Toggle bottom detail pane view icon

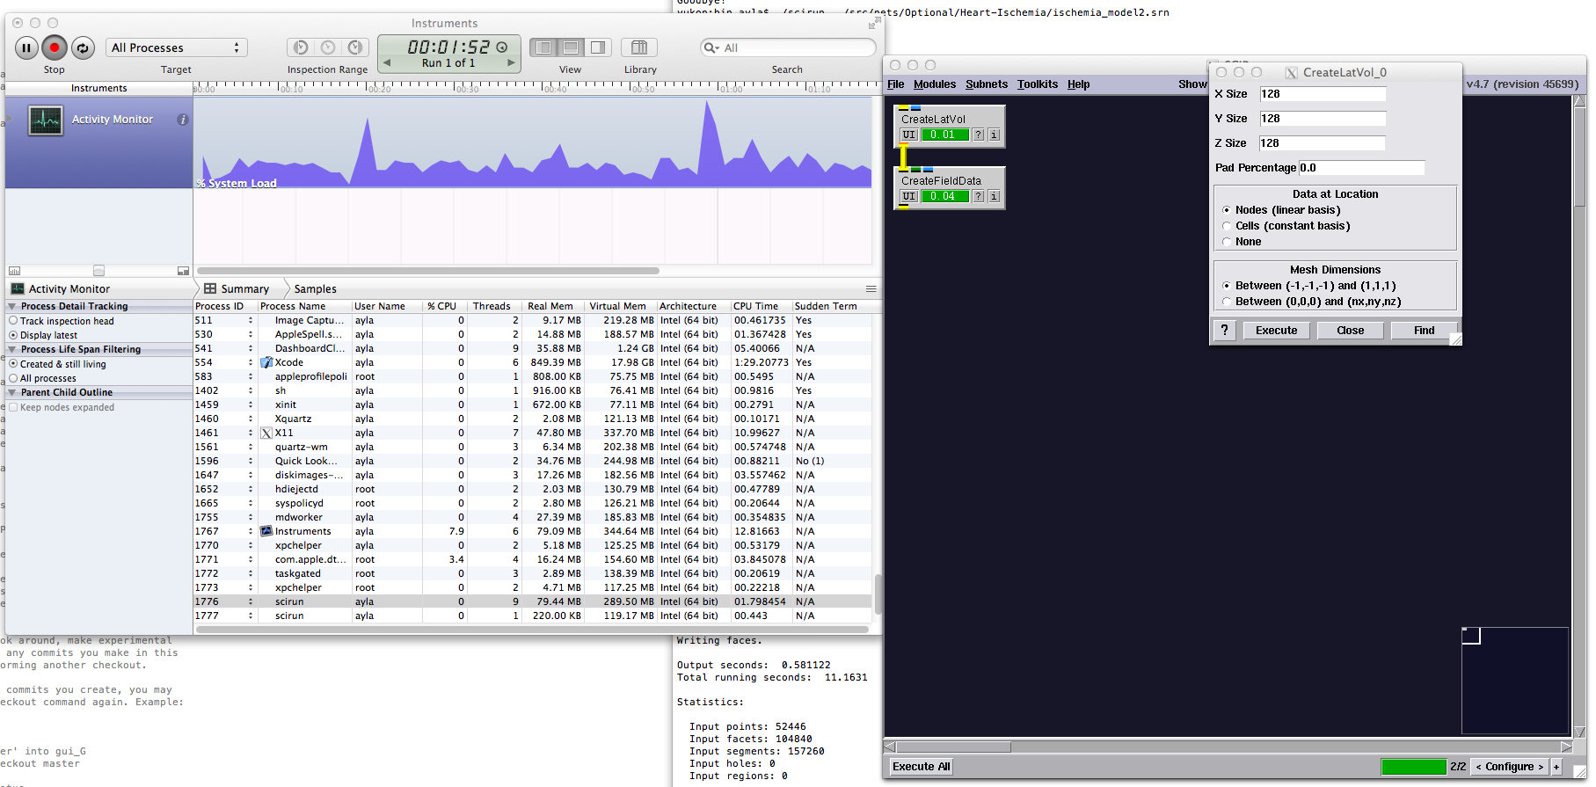click(x=571, y=47)
